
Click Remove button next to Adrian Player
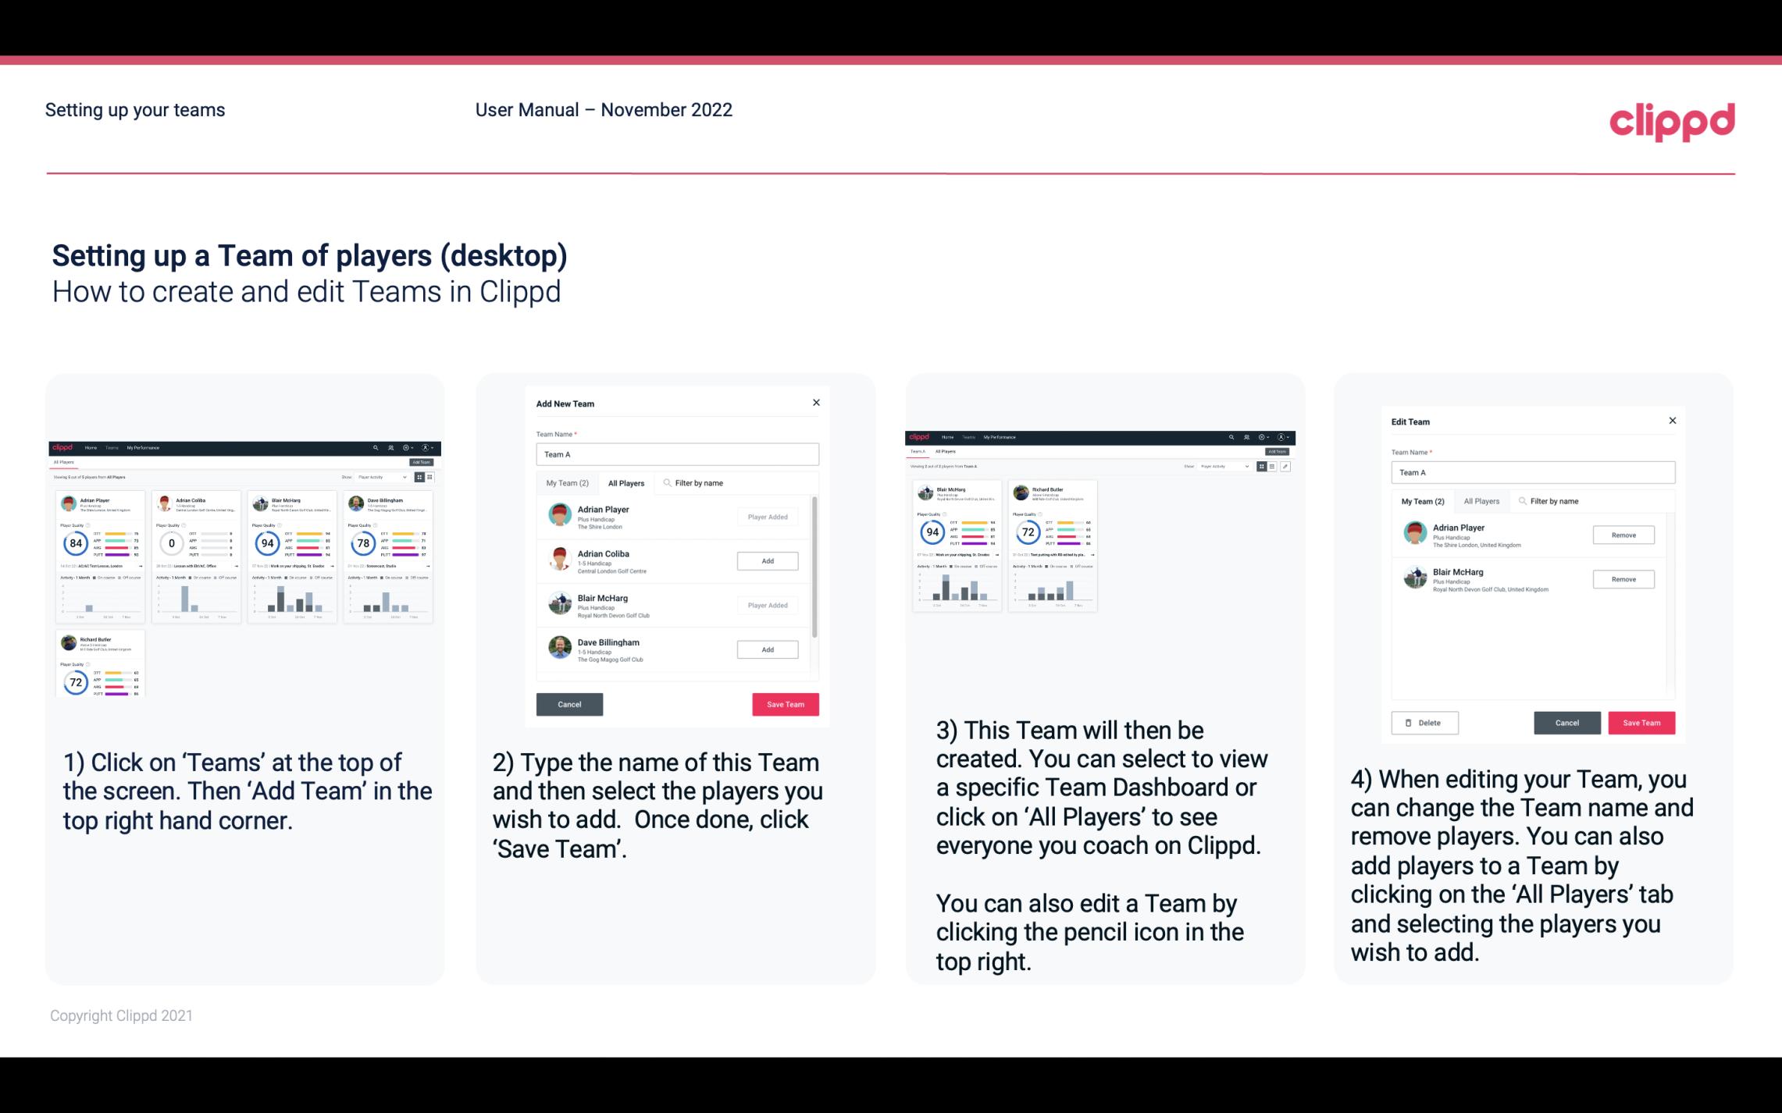[x=1624, y=535]
